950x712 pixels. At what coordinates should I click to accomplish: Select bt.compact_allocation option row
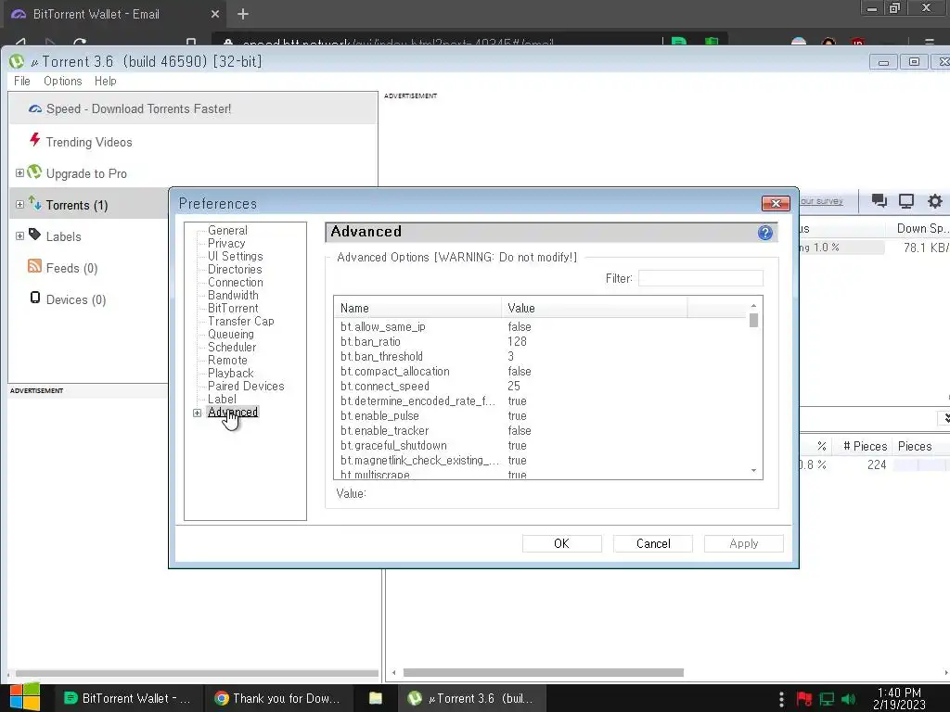[542, 371]
